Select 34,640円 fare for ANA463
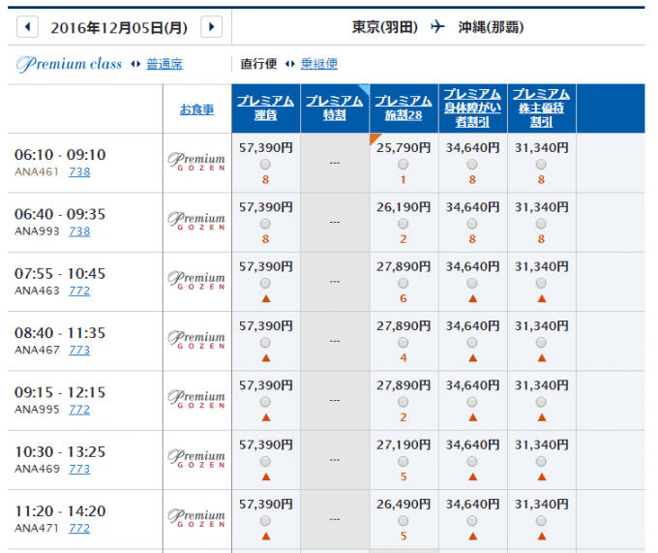This screenshot has height=553, width=658. (472, 284)
